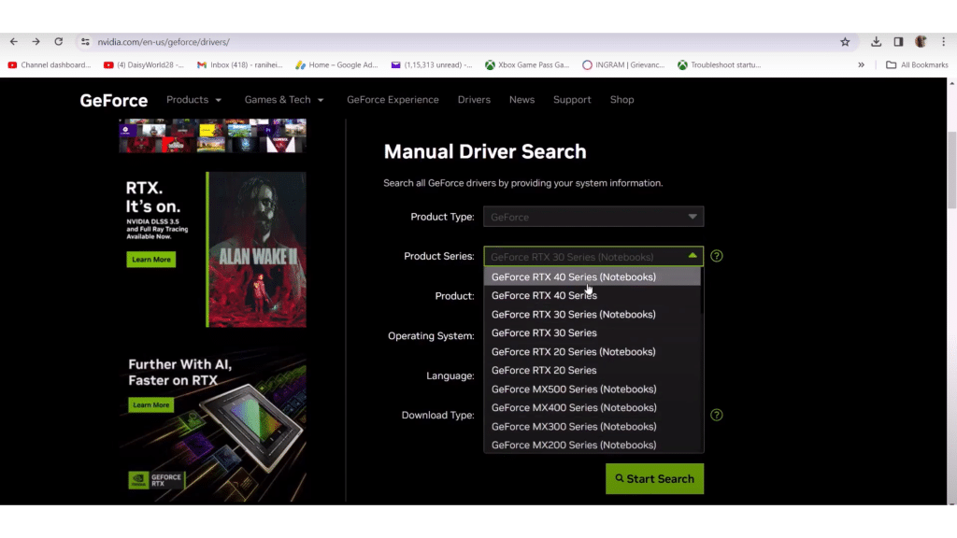This screenshot has width=957, height=538.
Task: Select GeForce MX200 Series (Notebooks)
Action: (592, 445)
